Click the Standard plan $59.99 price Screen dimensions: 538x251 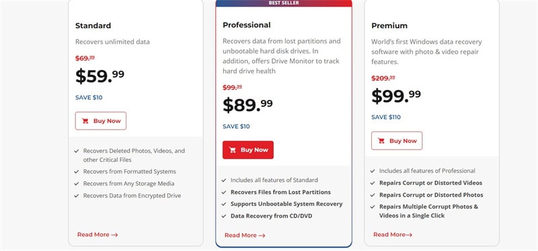coord(100,76)
